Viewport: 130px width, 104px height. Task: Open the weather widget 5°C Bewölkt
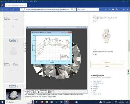(105, 102)
